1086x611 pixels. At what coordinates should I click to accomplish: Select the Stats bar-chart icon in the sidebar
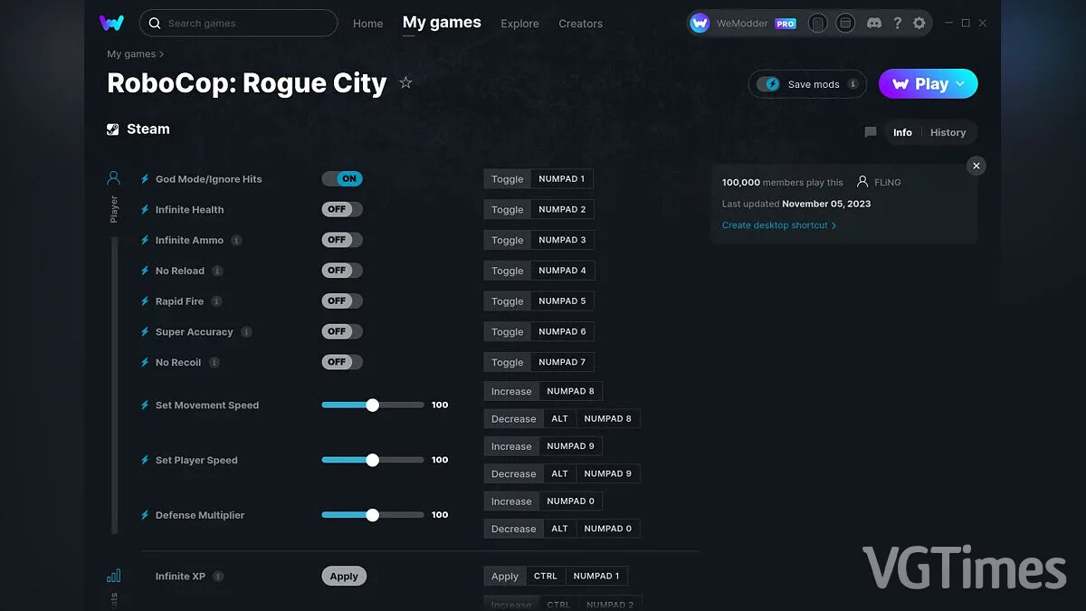click(x=112, y=574)
